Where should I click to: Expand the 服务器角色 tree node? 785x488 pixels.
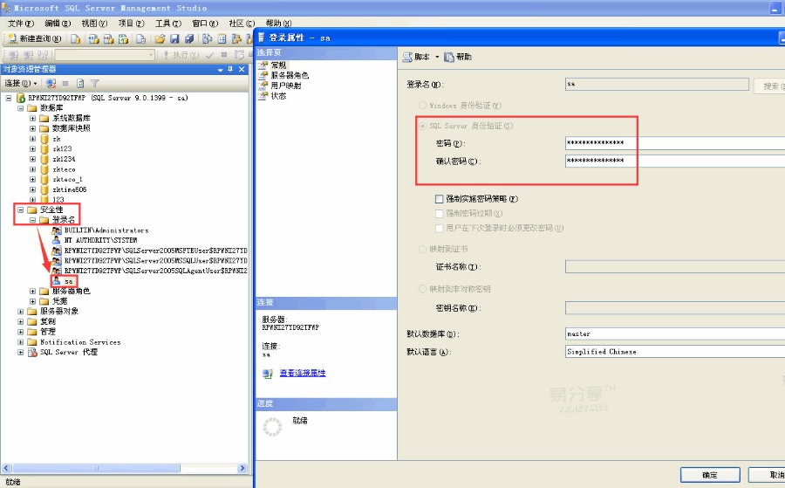(32, 291)
